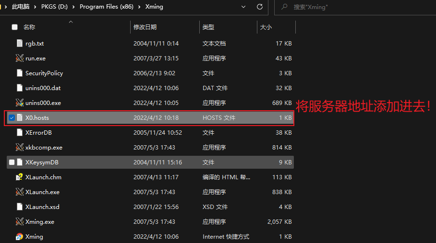436x243 pixels.
Task: Click the XSD 文件 type cell
Action: coord(215,207)
